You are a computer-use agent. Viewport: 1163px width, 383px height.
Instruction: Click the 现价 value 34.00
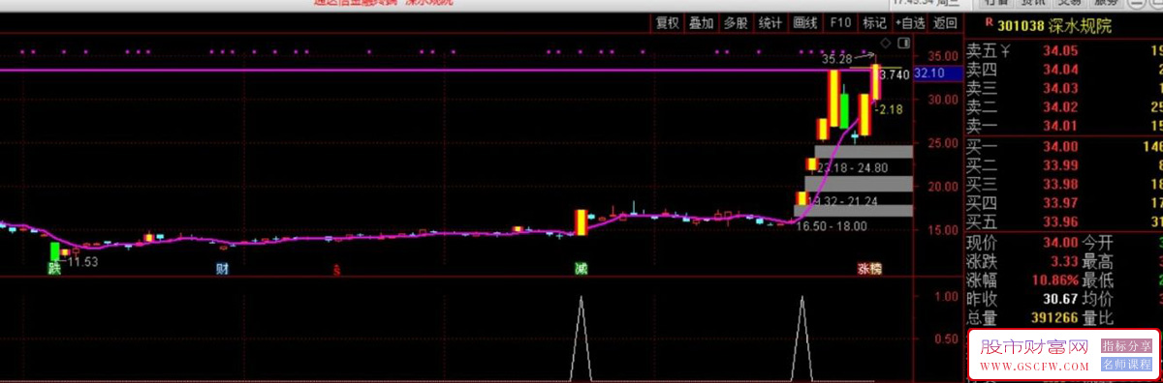(1061, 243)
